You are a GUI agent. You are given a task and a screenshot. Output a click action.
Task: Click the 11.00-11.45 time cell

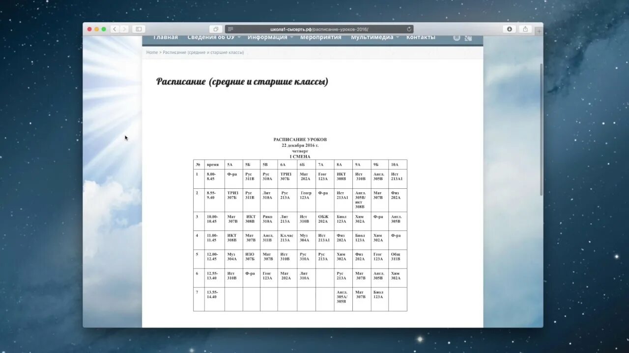click(215, 240)
